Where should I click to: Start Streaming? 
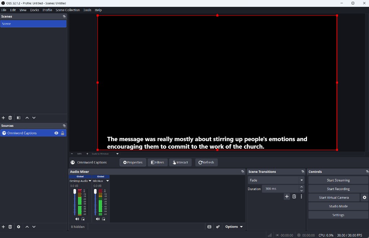click(338, 180)
